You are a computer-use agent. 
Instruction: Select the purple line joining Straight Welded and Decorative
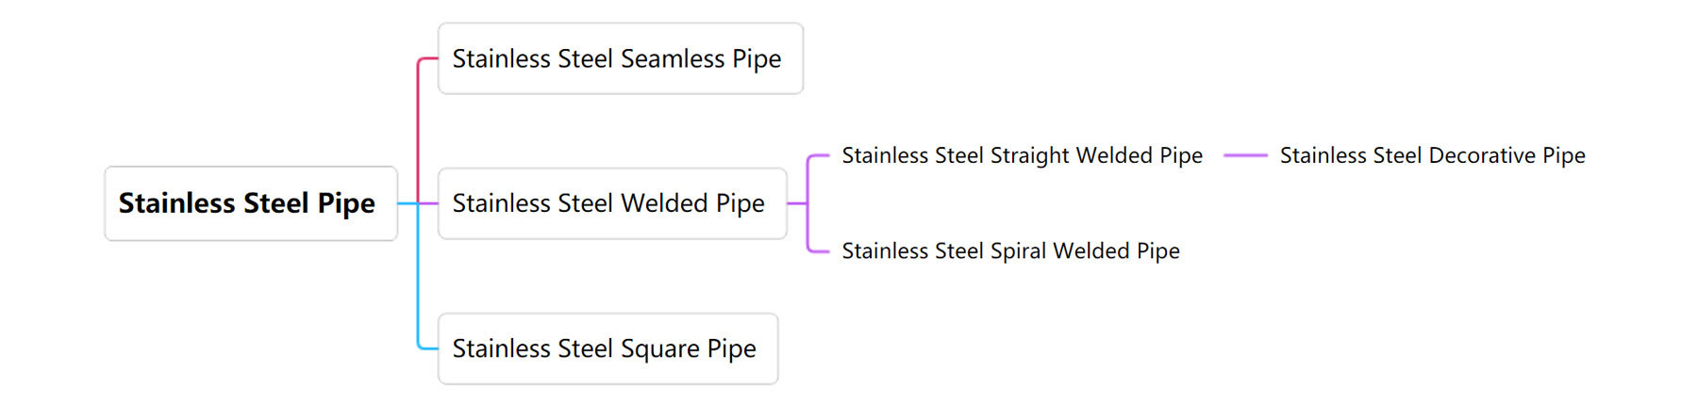point(1245,155)
